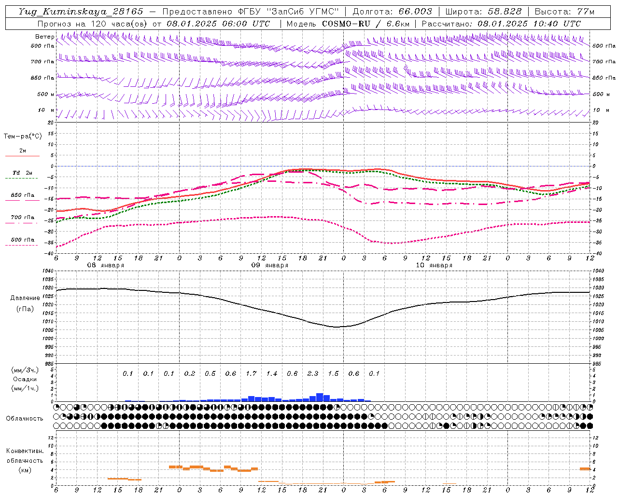Click the Конвективн. облачность label

(x=25, y=455)
